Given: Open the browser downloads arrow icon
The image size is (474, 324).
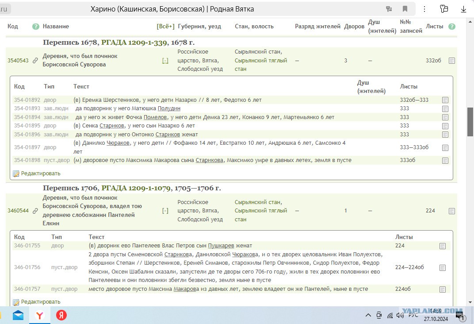Looking at the screenshot, I should pyautogui.click(x=463, y=9).
